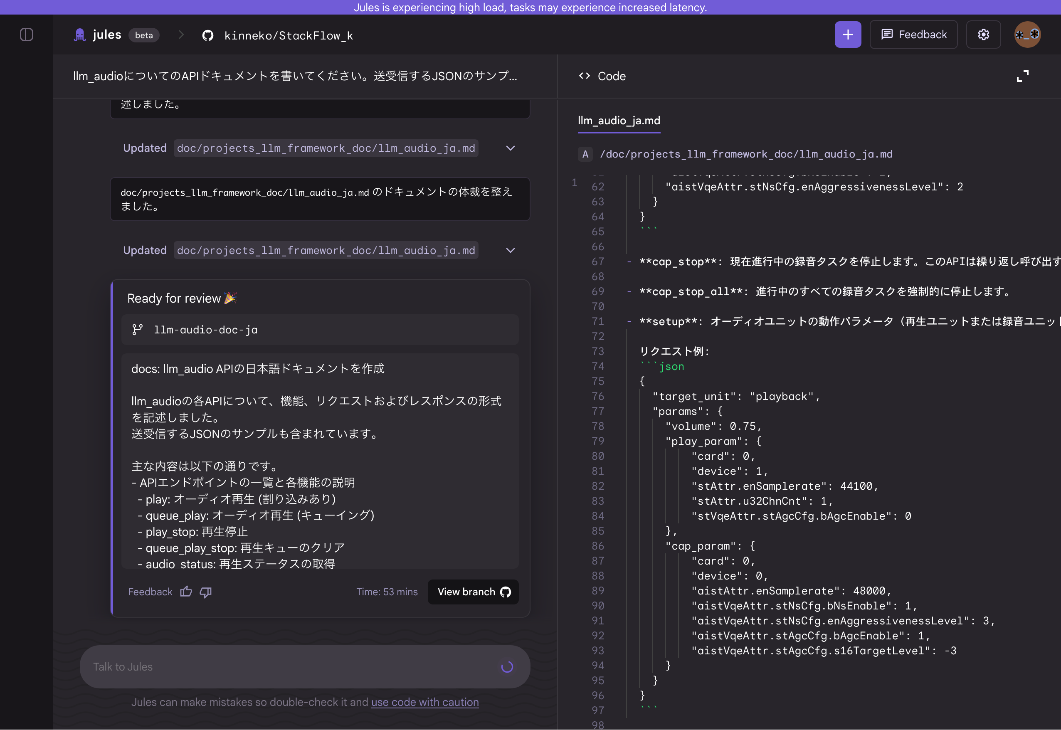Click the code line with "target_unit": "playback"
The image size is (1061, 730).
click(x=736, y=397)
